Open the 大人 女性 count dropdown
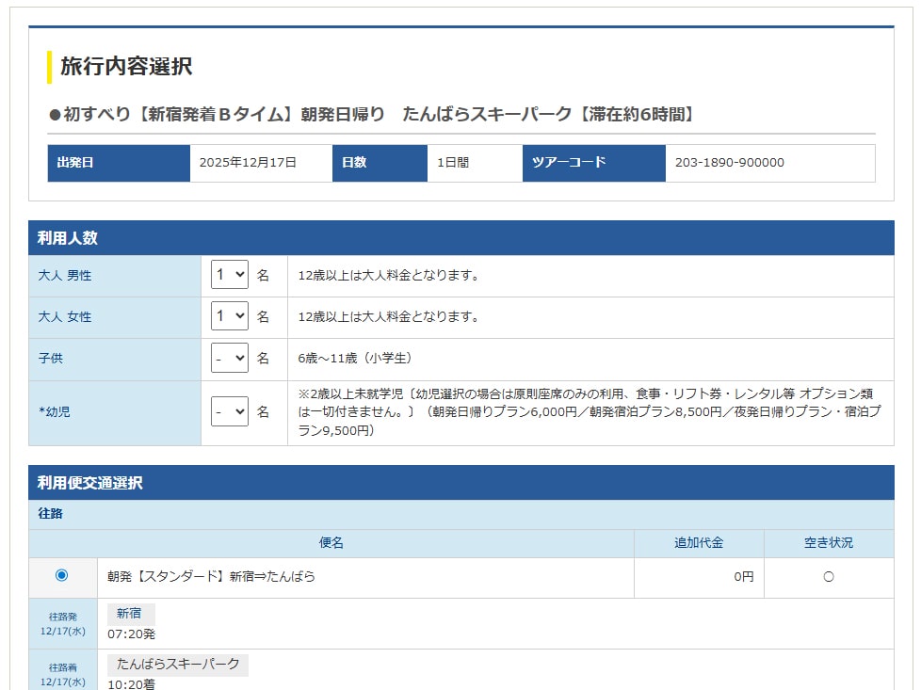 pos(229,317)
